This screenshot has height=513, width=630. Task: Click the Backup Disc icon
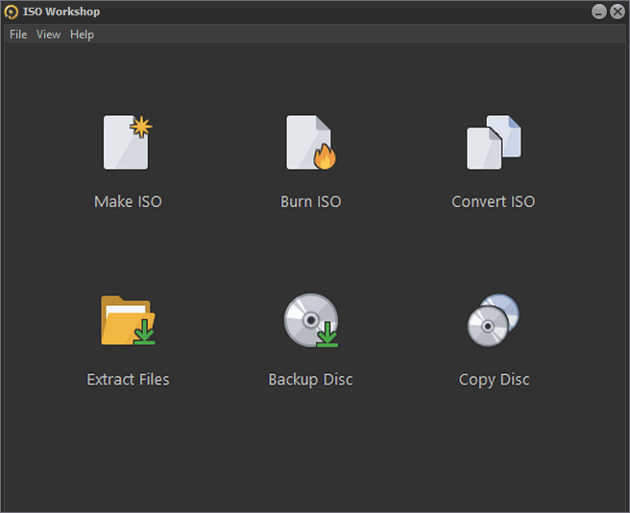click(x=311, y=320)
